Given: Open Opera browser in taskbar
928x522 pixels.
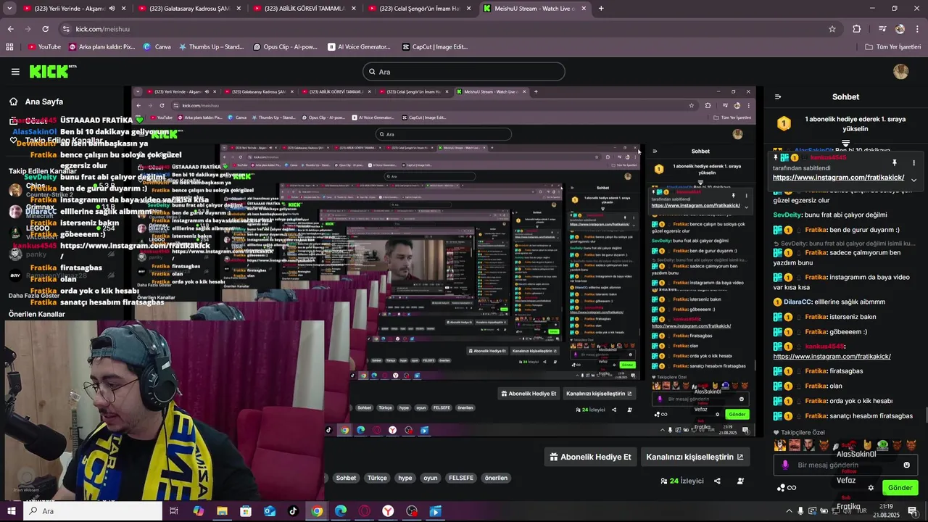Looking at the screenshot, I should 365,511.
